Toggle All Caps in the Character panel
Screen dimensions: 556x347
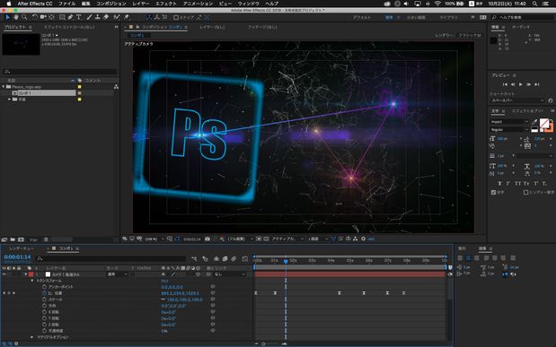tap(517, 184)
